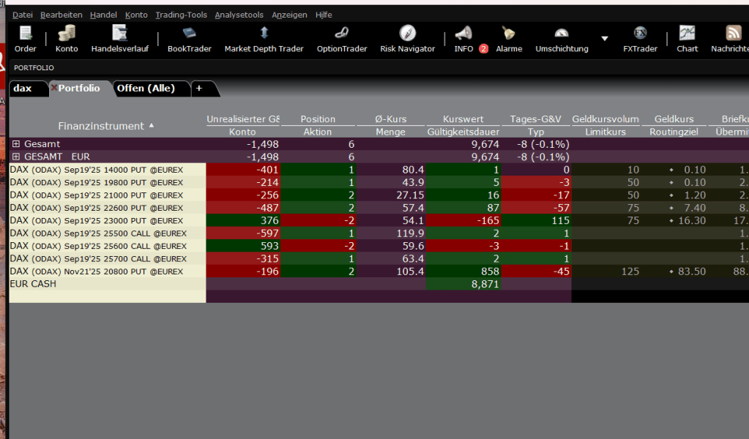Image resolution: width=749 pixels, height=439 pixels.
Task: Sort by Finanzinstrument column header
Action: 101,126
